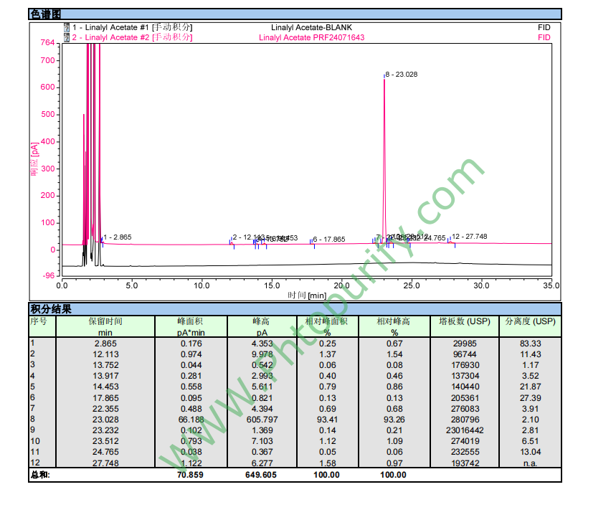Select the plate count cell 23016442
616x525 pixels.
[x=464, y=430]
